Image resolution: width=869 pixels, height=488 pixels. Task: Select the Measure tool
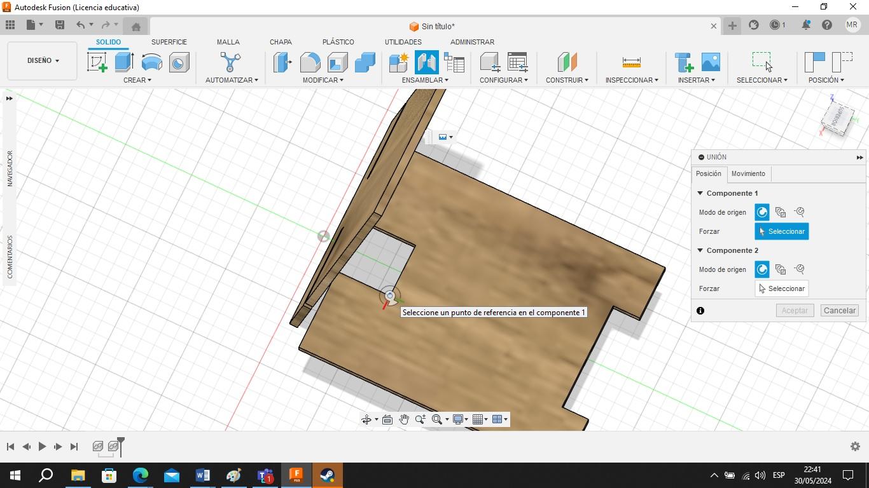click(x=631, y=62)
